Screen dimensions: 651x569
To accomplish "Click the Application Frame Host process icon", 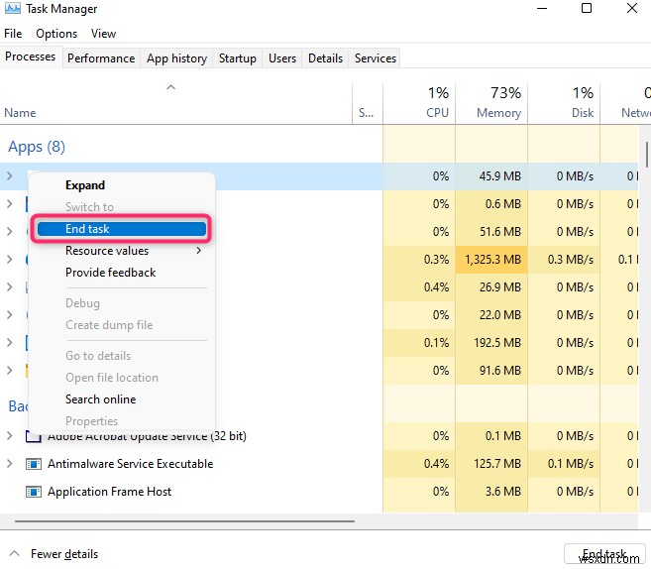I will [34, 492].
